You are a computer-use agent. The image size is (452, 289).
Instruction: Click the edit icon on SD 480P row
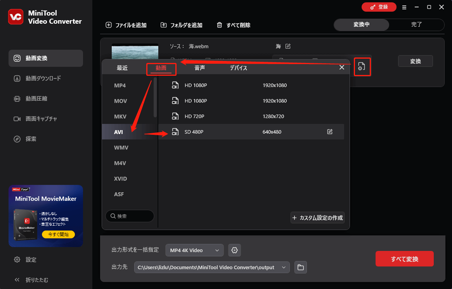pos(330,132)
